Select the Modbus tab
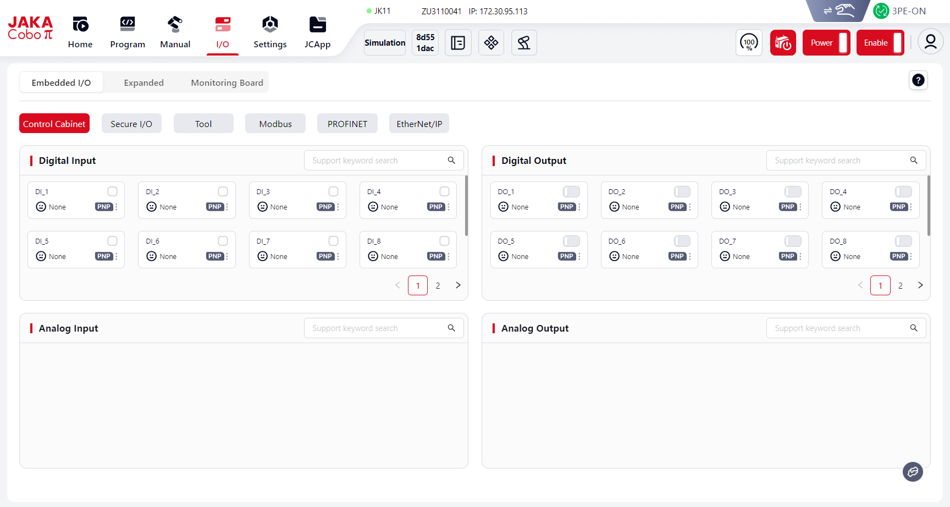The width and height of the screenshot is (950, 507). tap(275, 124)
